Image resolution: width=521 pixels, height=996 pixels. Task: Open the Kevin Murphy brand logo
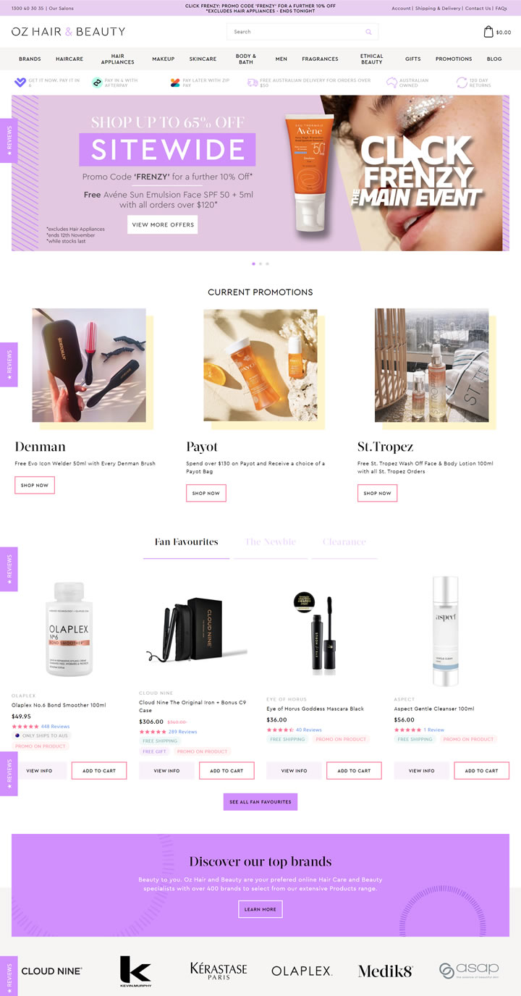click(135, 971)
